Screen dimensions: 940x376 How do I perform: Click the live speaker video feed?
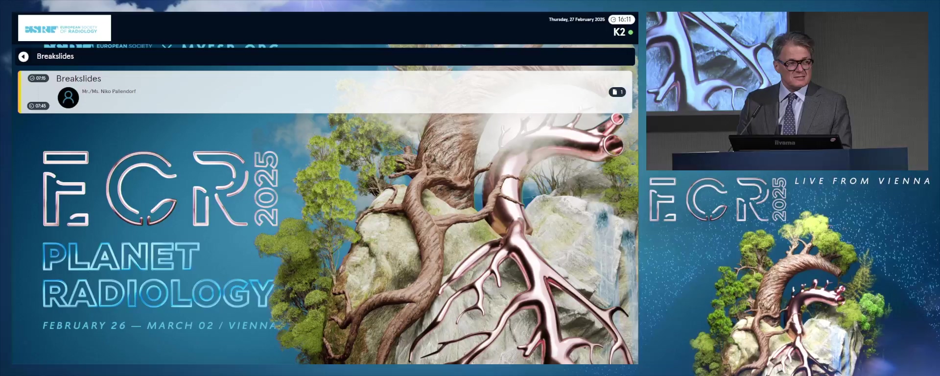click(787, 91)
